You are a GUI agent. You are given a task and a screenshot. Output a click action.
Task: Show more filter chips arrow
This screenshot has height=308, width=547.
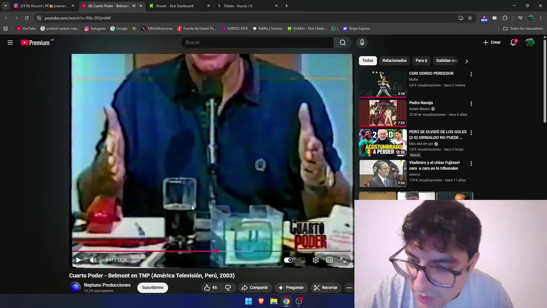coord(467,61)
